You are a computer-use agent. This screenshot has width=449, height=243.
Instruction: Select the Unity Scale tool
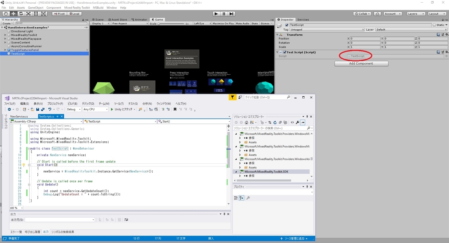click(28, 13)
